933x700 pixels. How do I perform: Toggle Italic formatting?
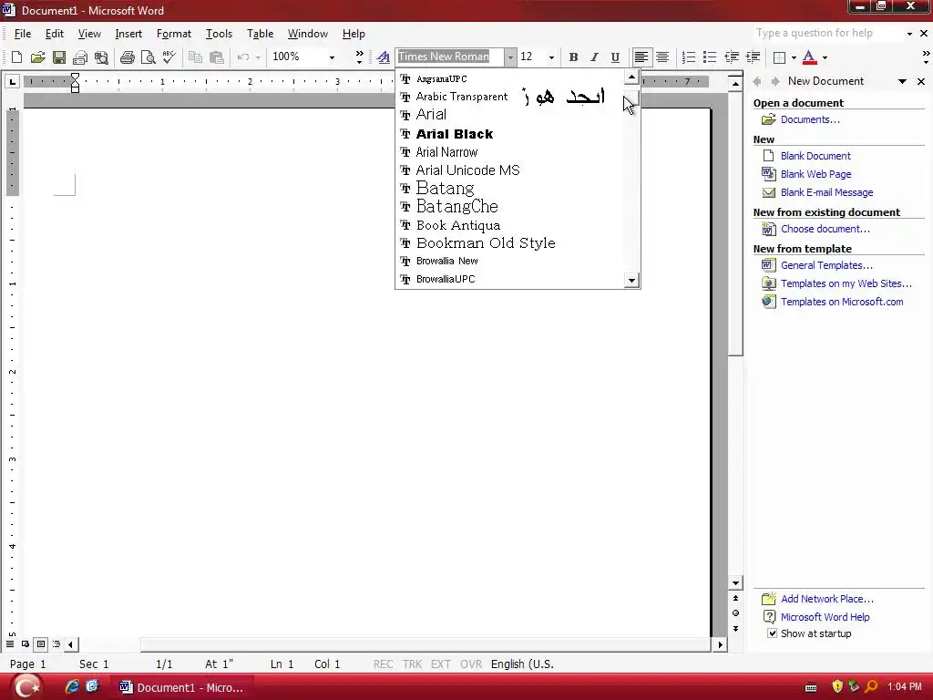pyautogui.click(x=594, y=57)
